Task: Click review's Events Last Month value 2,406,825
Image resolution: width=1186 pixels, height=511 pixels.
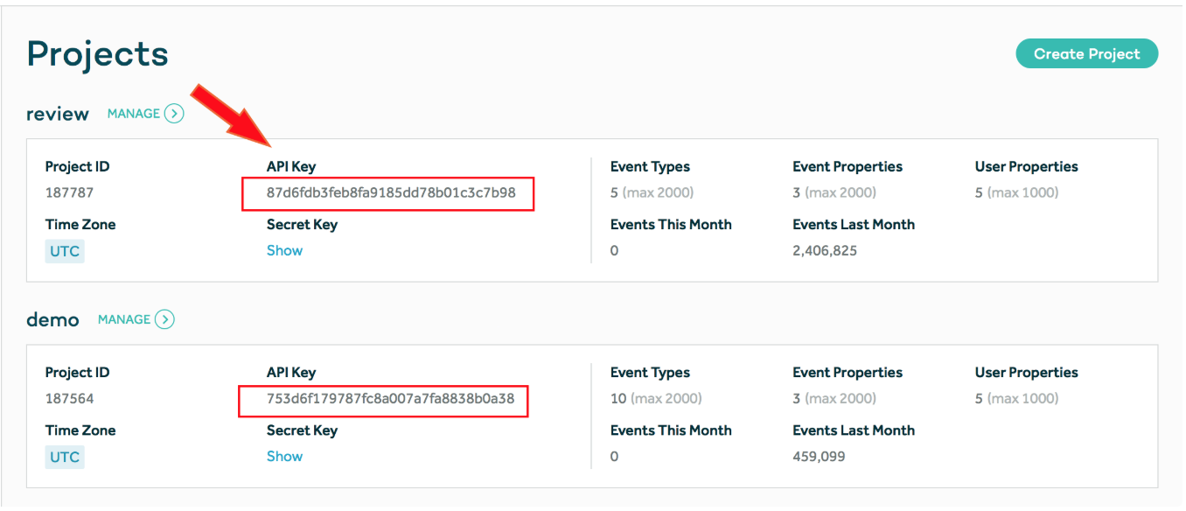Action: click(825, 250)
